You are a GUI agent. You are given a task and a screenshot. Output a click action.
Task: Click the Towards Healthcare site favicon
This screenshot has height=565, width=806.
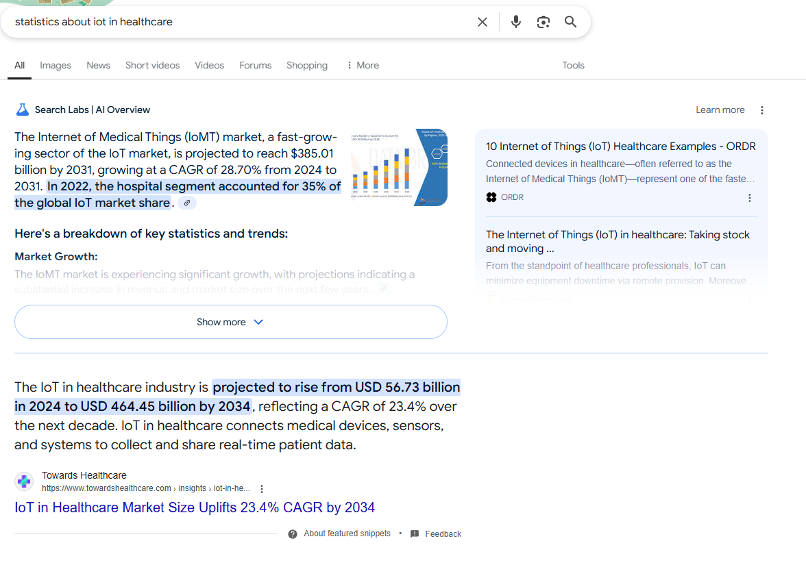point(24,481)
